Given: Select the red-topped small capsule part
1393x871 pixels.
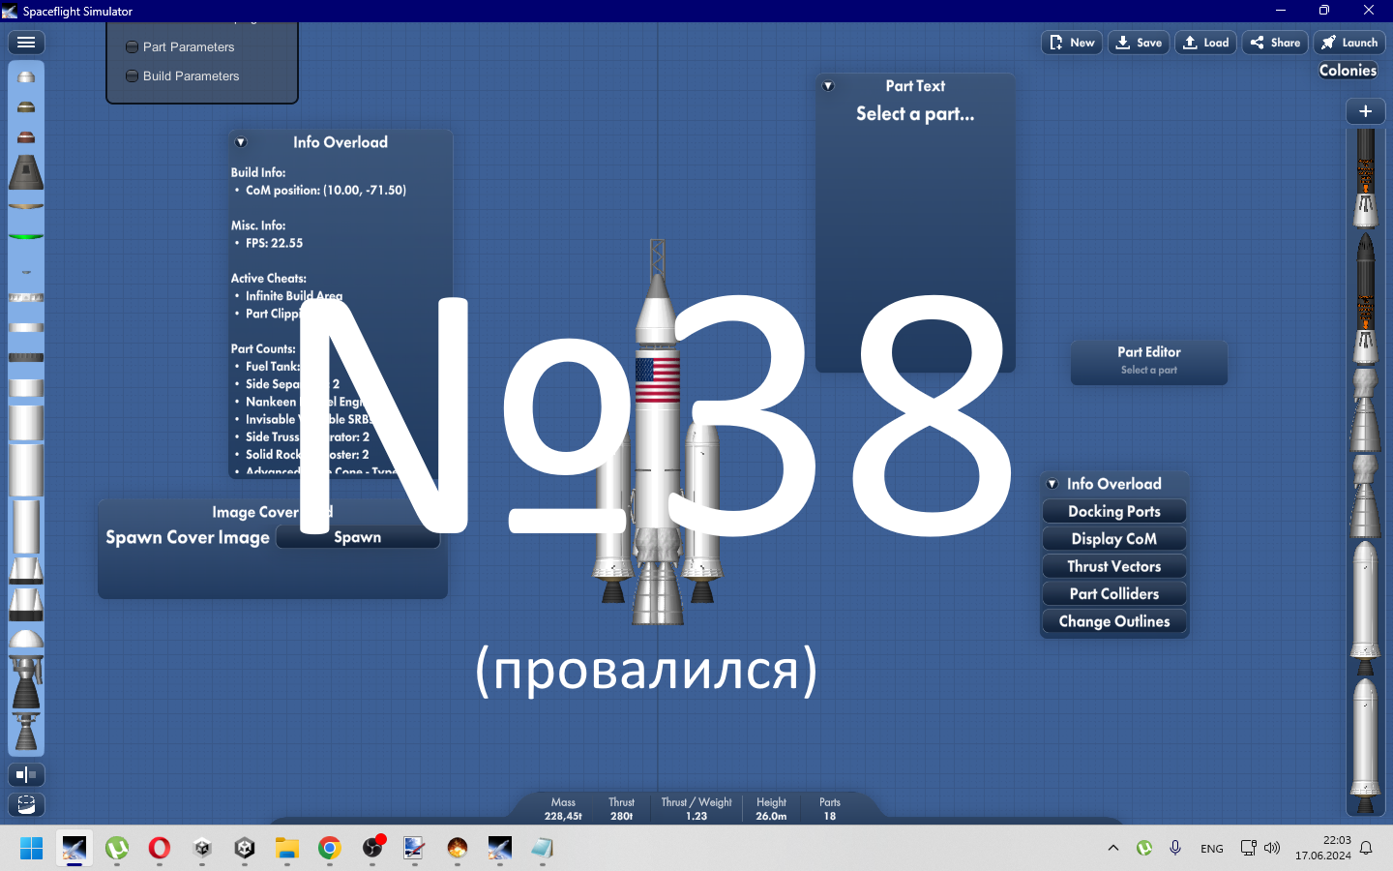Looking at the screenshot, I should point(26,137).
